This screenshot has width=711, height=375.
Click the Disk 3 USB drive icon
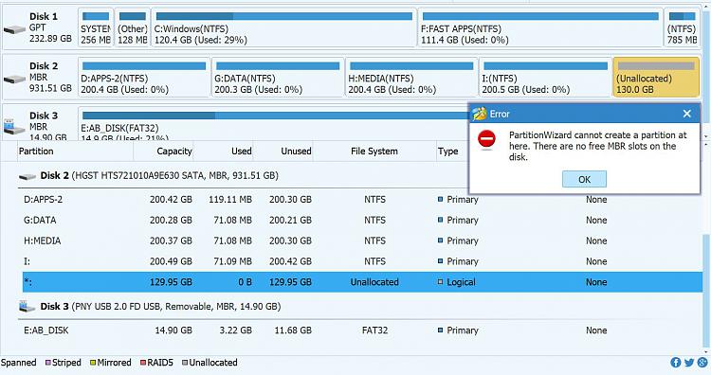pyautogui.click(x=14, y=127)
